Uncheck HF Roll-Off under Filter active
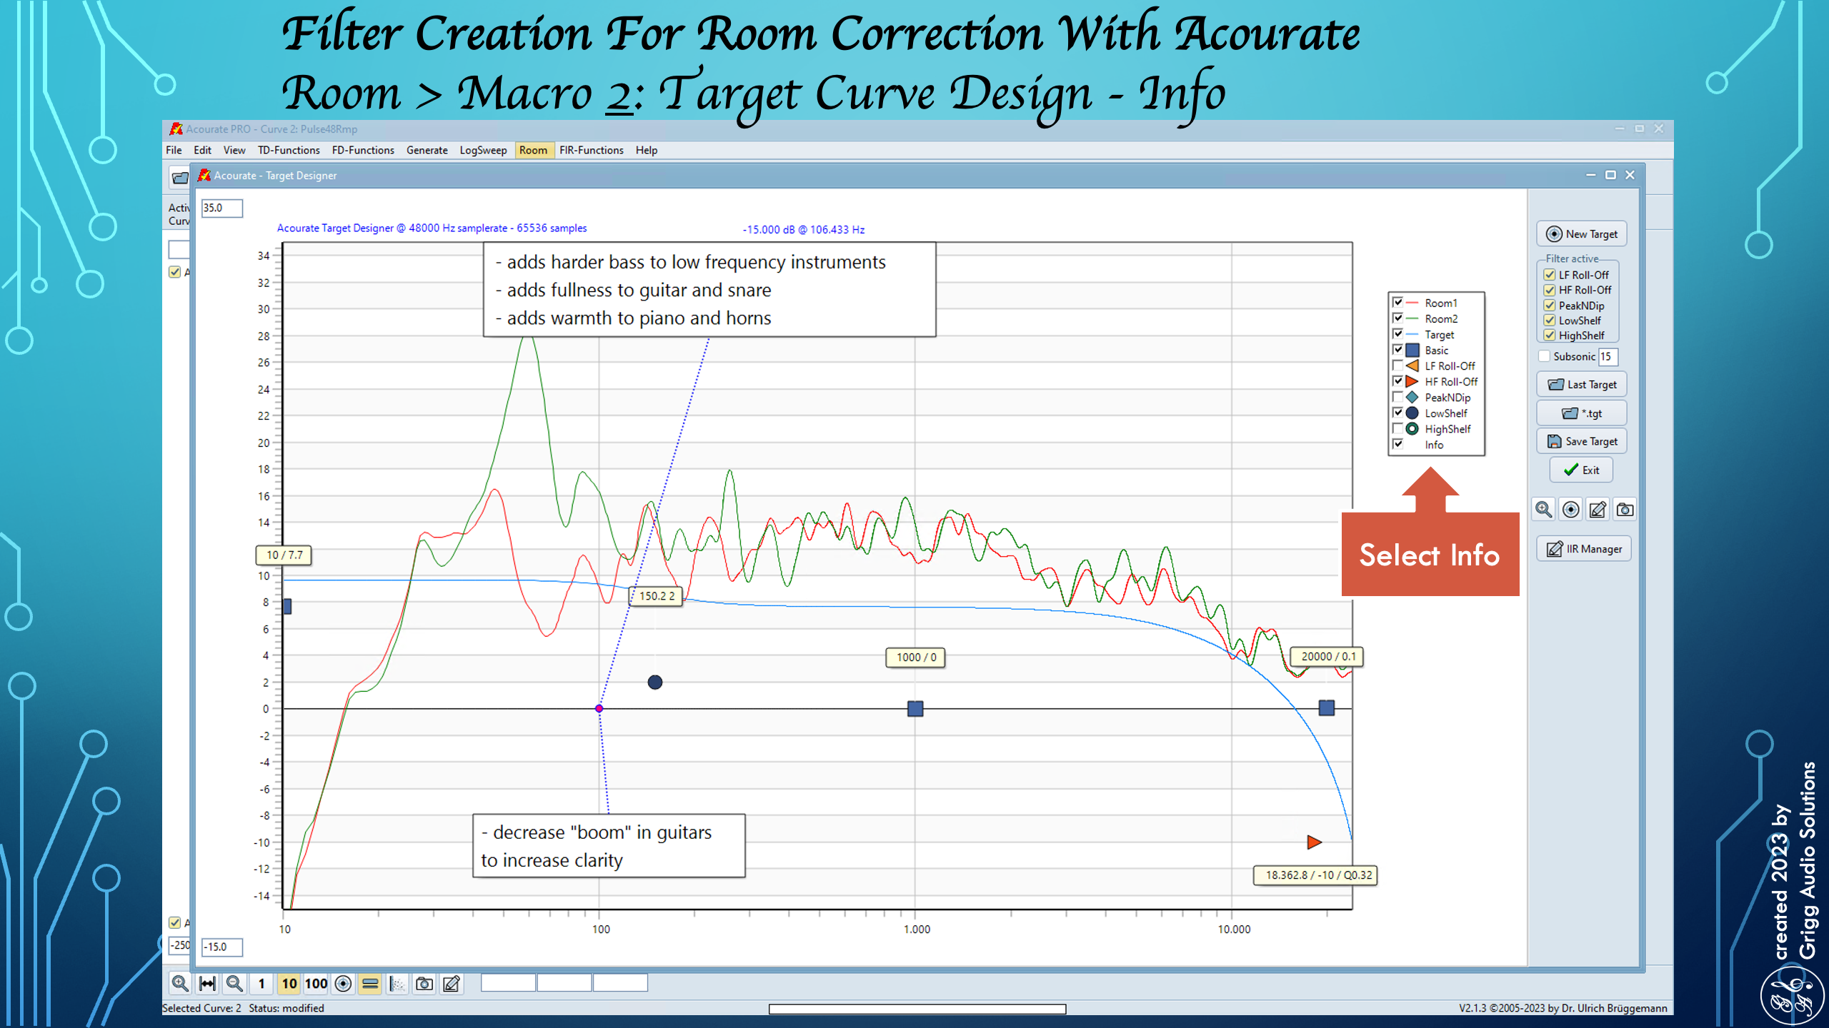This screenshot has width=1829, height=1028. [1549, 290]
